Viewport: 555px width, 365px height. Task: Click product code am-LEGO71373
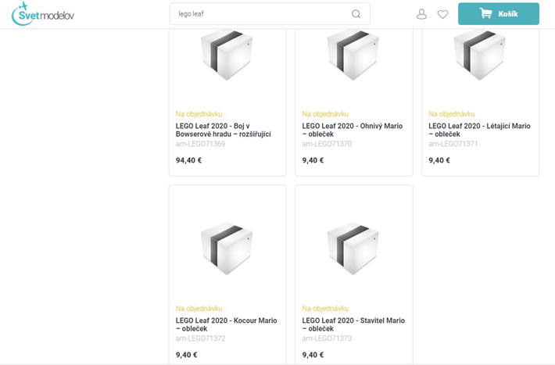point(327,338)
